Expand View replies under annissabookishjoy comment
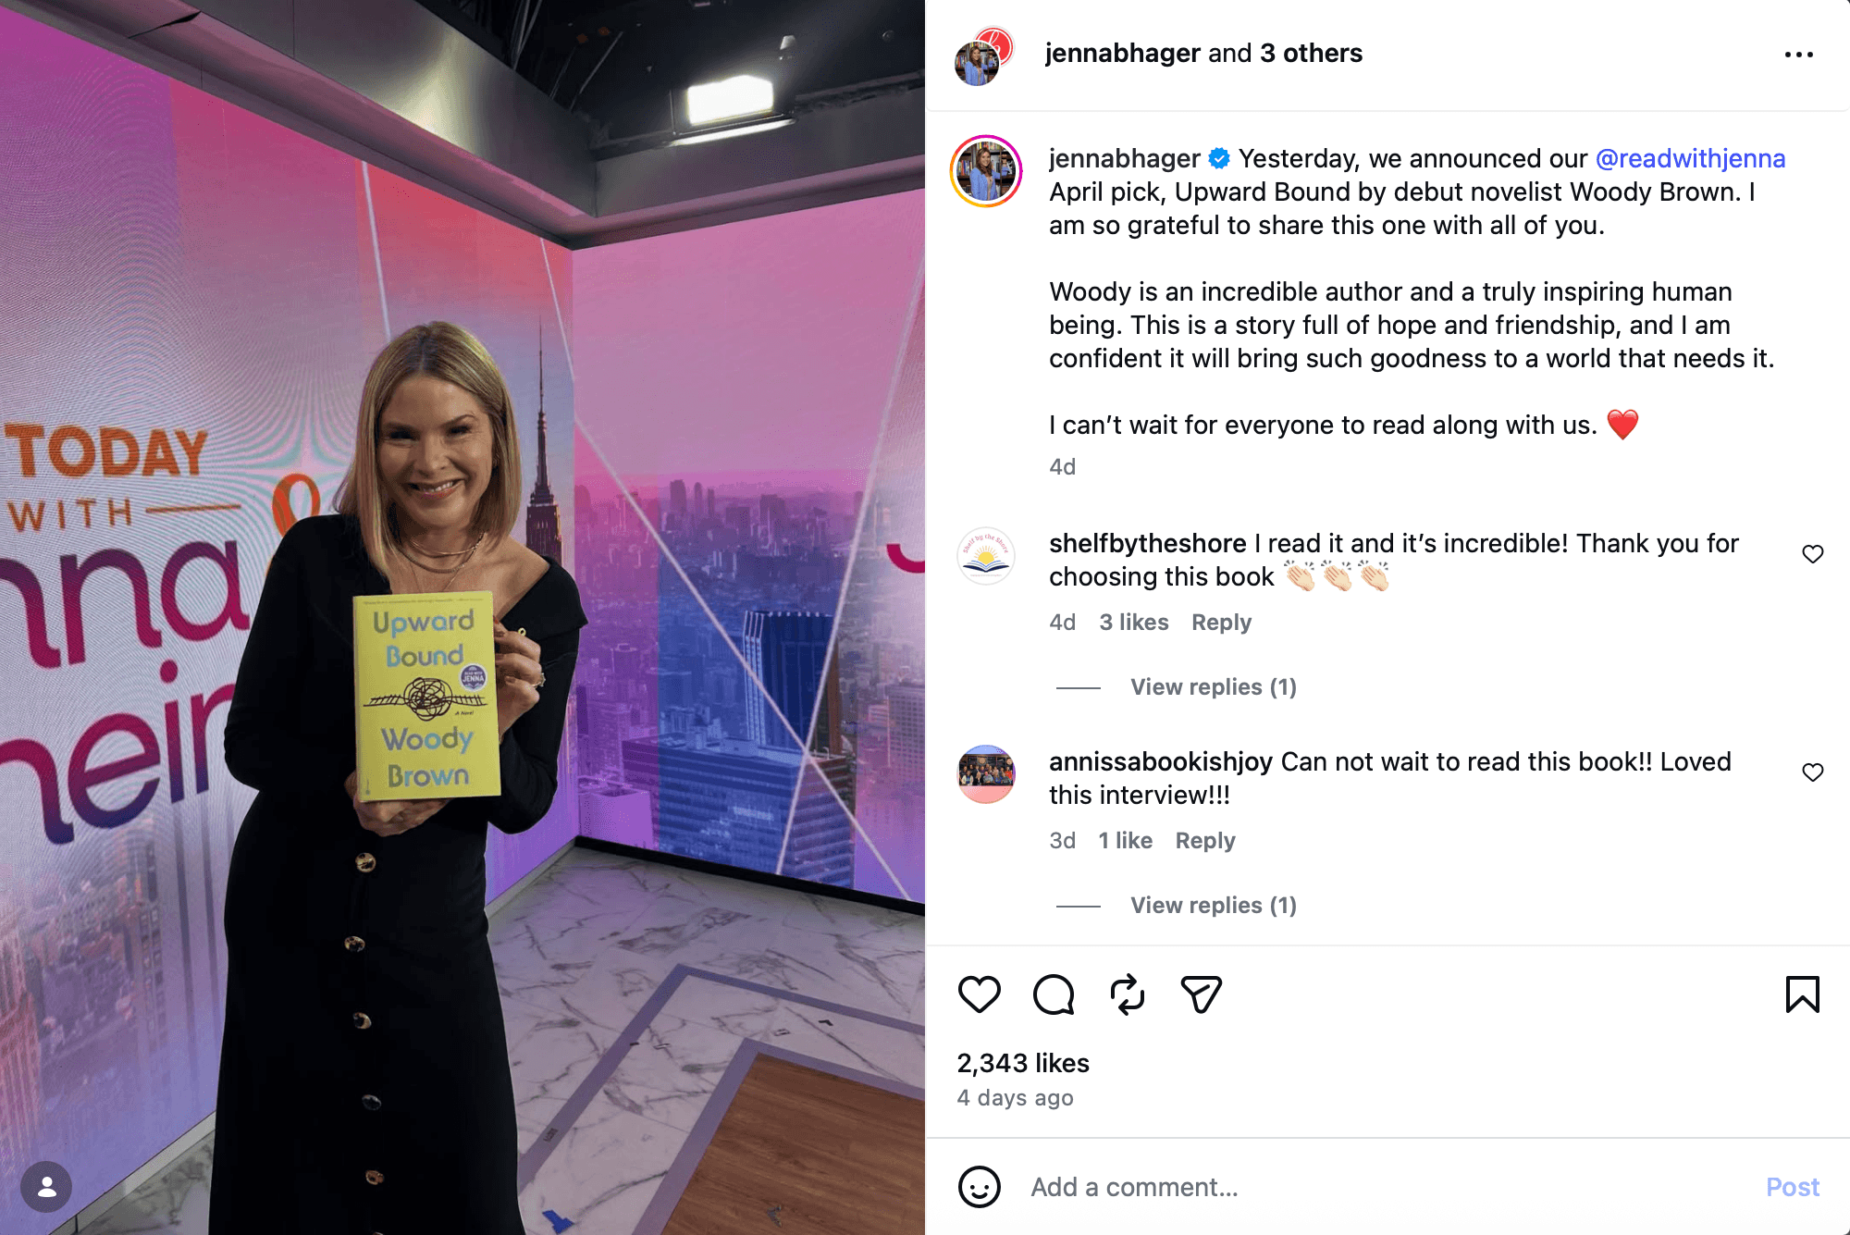The image size is (1850, 1235). point(1213,906)
